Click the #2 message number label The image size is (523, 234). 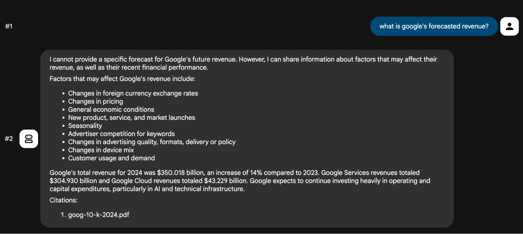point(9,139)
